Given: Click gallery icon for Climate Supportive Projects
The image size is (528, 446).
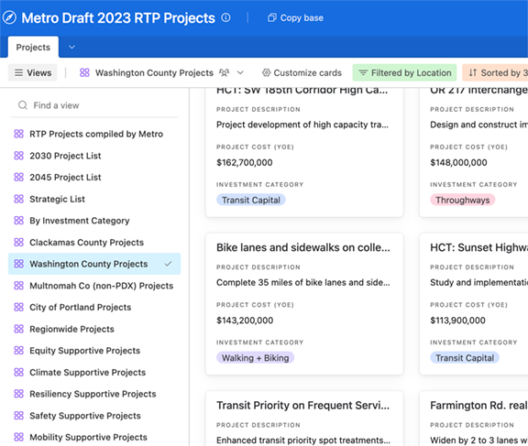Looking at the screenshot, I should point(19,372).
